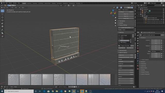Toggle Location X lock icon
This screenshot has width=165, height=93.
tap(162, 40)
